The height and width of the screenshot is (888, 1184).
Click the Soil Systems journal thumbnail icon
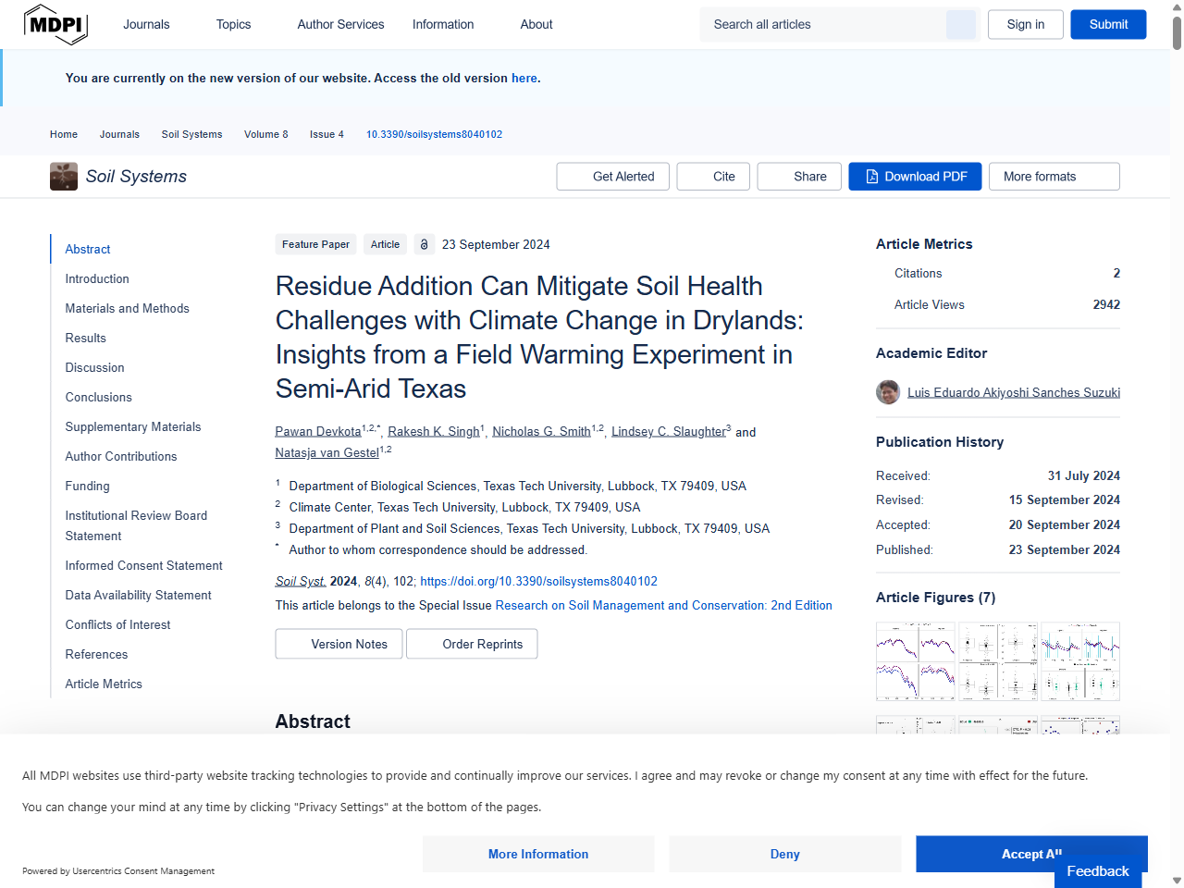click(64, 177)
